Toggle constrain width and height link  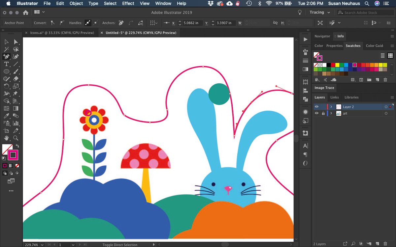point(275,23)
